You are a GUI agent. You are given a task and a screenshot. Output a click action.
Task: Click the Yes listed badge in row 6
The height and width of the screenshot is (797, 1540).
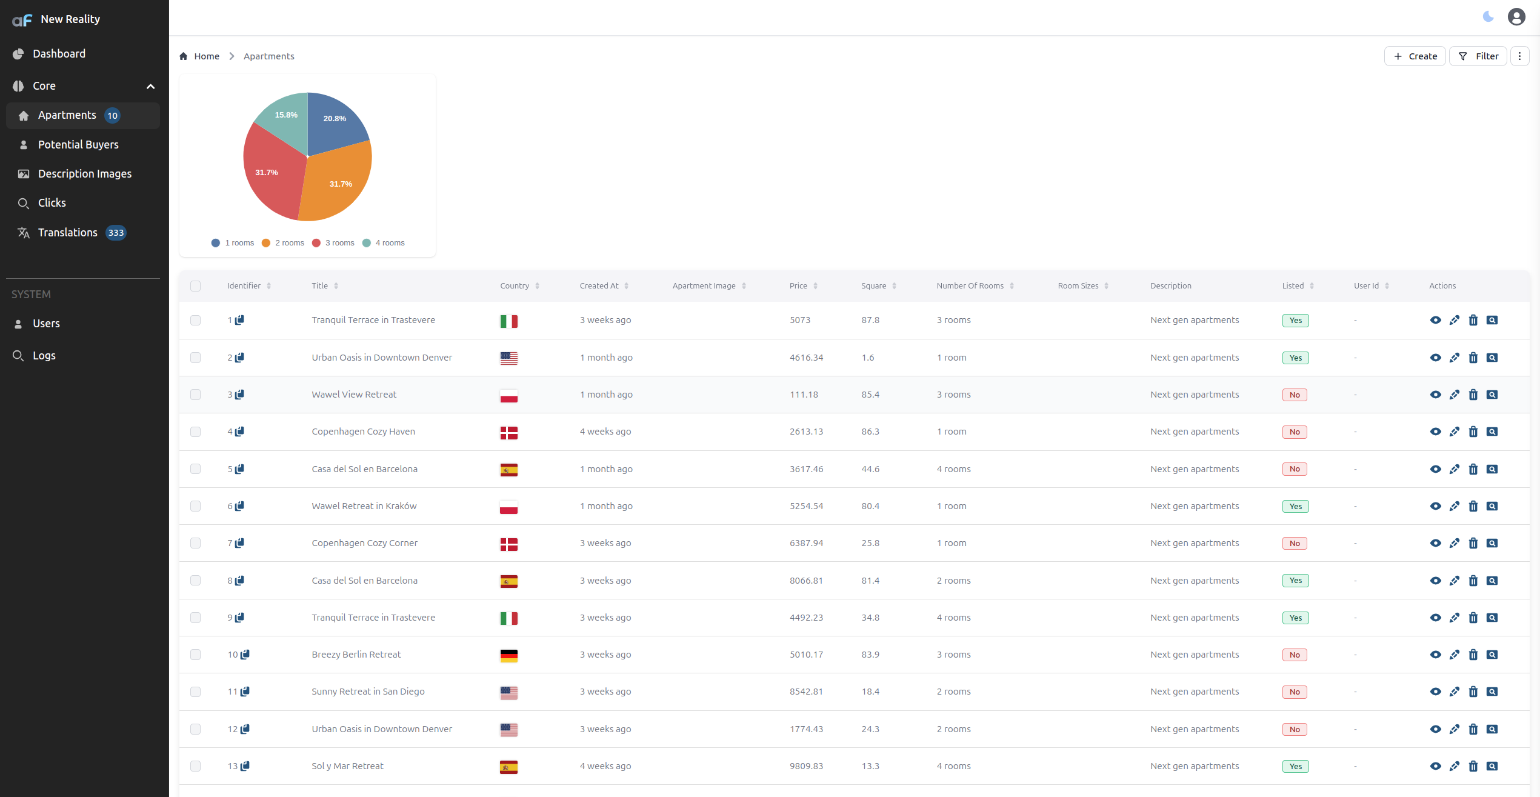[x=1295, y=507]
